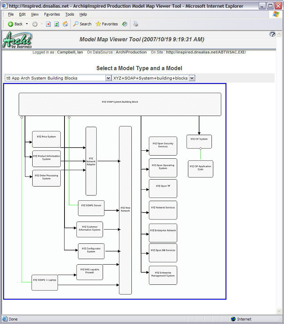Viewport: 284px width, 324px height.
Task: Open the model type dropdown
Action: [109, 78]
